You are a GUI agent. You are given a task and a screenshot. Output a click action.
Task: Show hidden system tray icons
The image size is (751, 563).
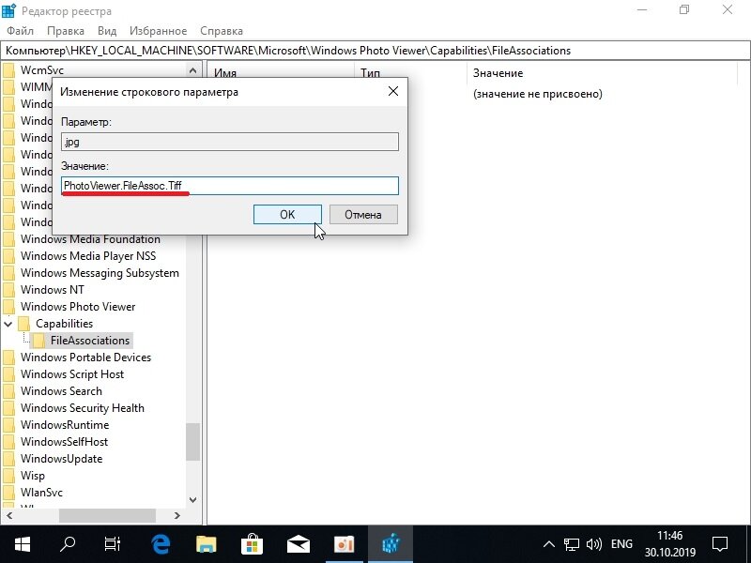tap(549, 544)
